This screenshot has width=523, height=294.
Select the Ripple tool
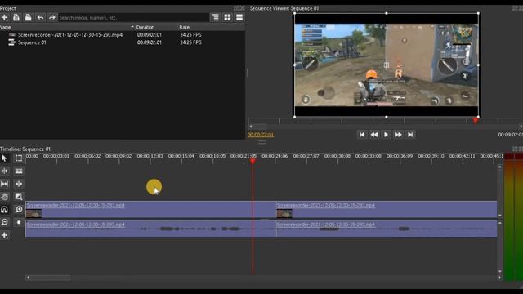[4, 171]
